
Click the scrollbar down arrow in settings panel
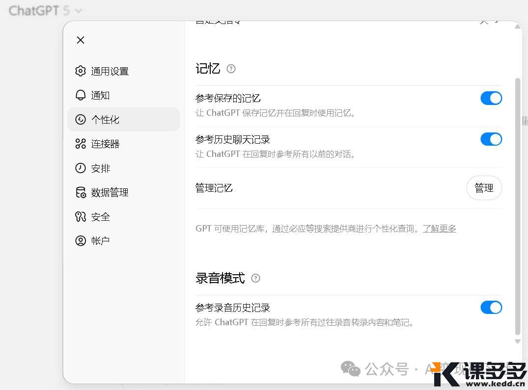click(x=517, y=341)
